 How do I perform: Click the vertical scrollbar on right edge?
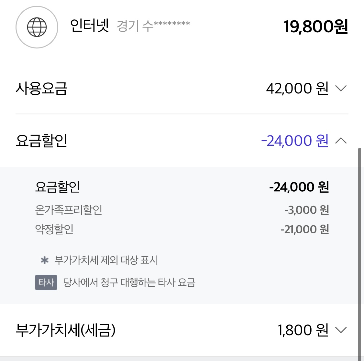point(359,254)
